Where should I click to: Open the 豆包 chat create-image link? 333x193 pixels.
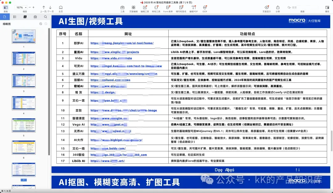click(x=124, y=110)
